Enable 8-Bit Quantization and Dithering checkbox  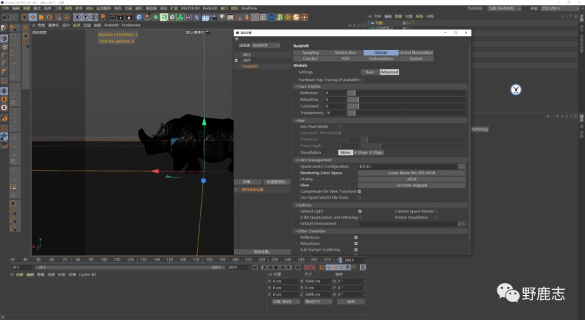[x=360, y=217]
